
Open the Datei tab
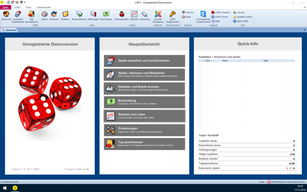pyautogui.click(x=5, y=7)
